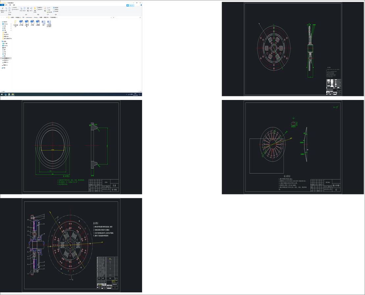Click Administrator in the address breadcrumb
365x295 pixels.
(x=29, y=17)
